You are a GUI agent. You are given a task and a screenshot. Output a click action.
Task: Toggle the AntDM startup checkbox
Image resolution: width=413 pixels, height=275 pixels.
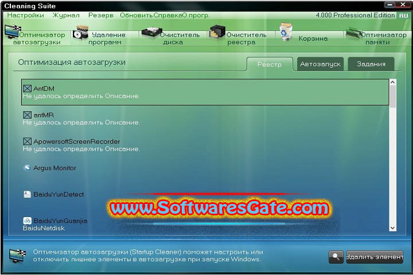[27, 89]
